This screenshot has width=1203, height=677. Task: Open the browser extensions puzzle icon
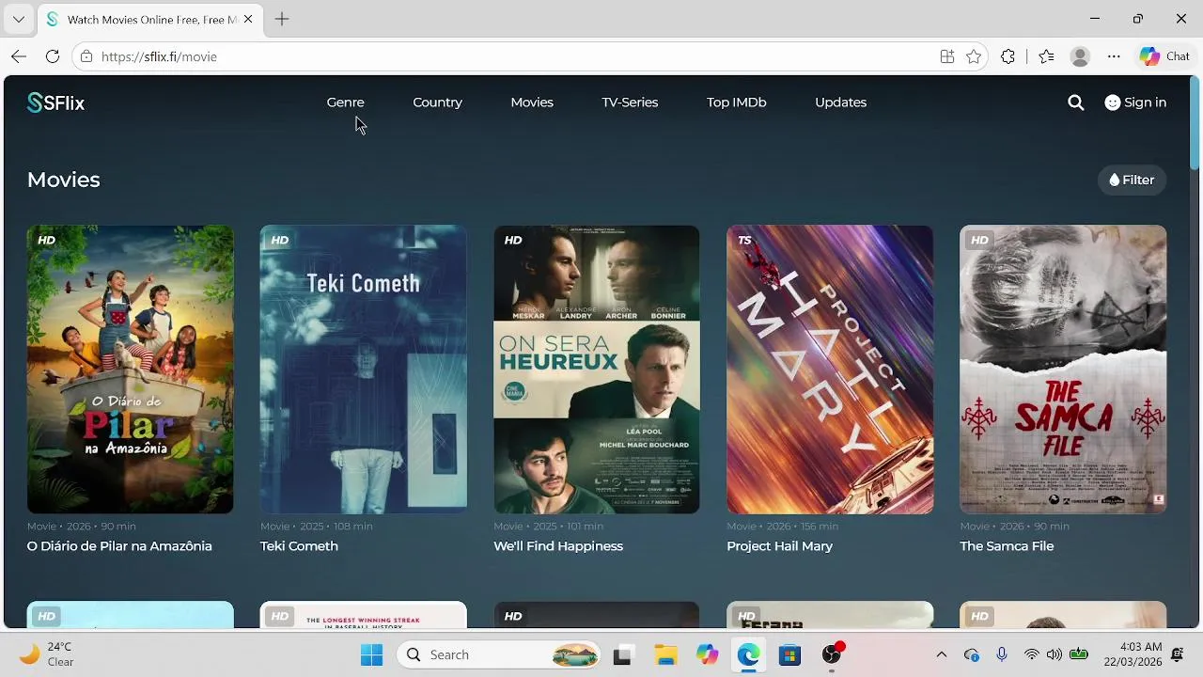point(1008,56)
